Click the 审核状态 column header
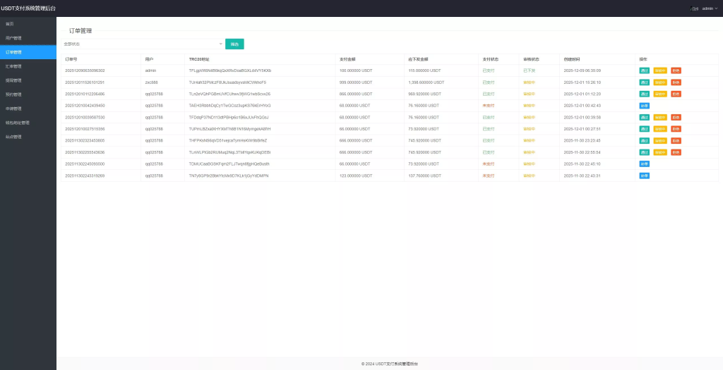The width and height of the screenshot is (723, 370). pos(531,59)
